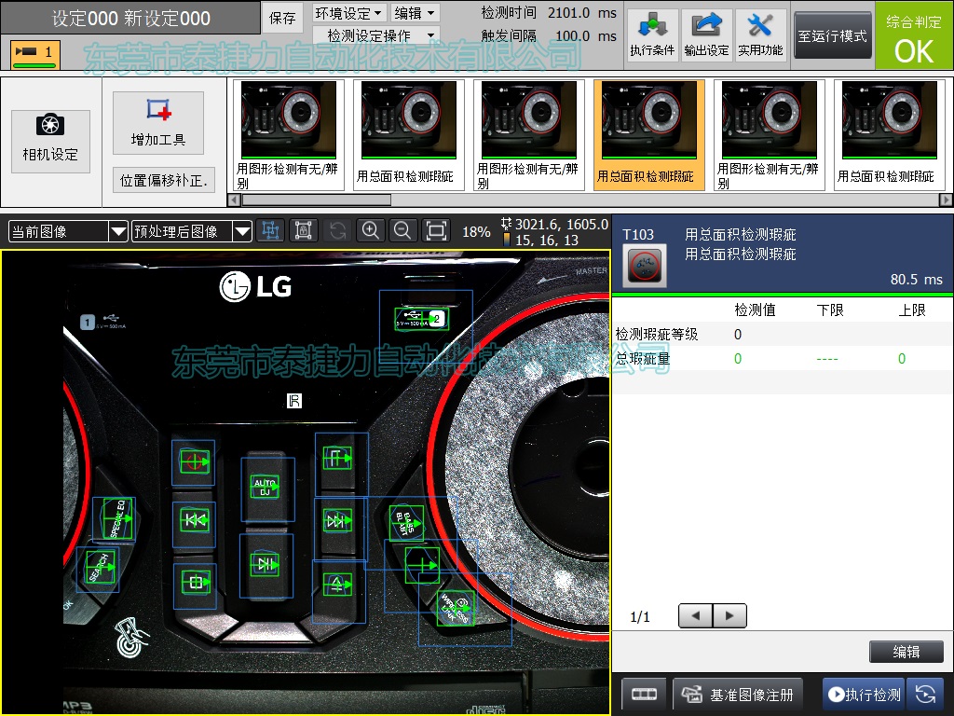Click the T103 tool ID label

point(638,234)
